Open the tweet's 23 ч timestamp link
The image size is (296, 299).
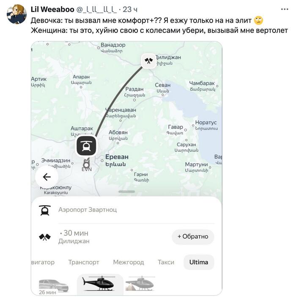(x=130, y=9)
